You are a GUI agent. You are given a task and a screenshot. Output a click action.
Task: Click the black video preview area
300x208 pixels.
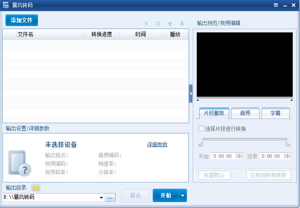point(245,65)
